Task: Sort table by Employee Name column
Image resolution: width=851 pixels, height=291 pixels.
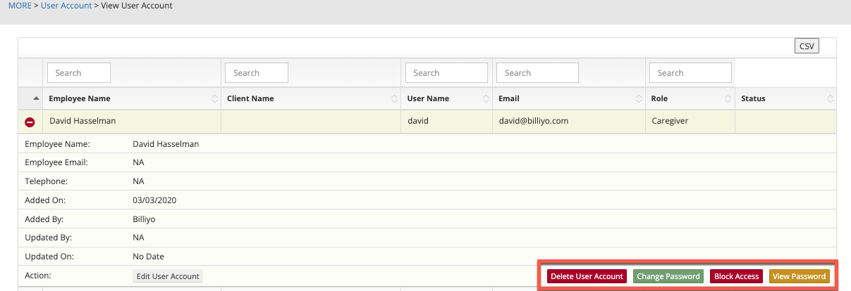Action: click(x=80, y=98)
